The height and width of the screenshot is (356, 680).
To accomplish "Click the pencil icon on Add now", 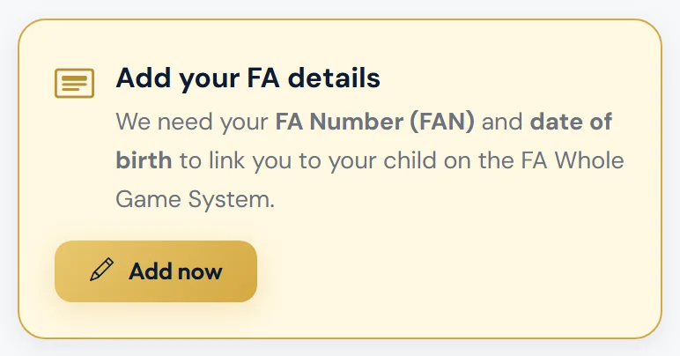I will point(102,270).
